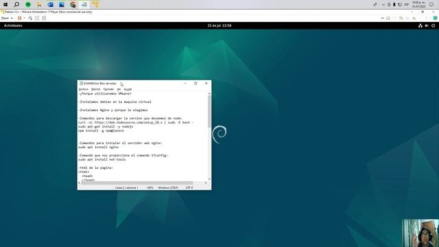The width and height of the screenshot is (439, 247).
Task: Open the Player menu in VMware
Action: pos(7,19)
